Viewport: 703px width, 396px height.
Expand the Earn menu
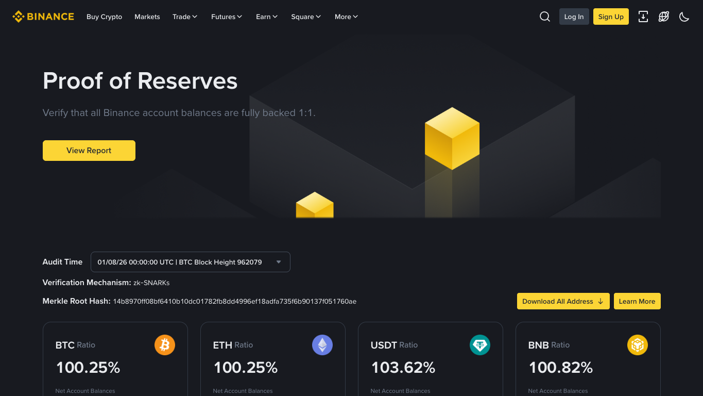coord(267,16)
